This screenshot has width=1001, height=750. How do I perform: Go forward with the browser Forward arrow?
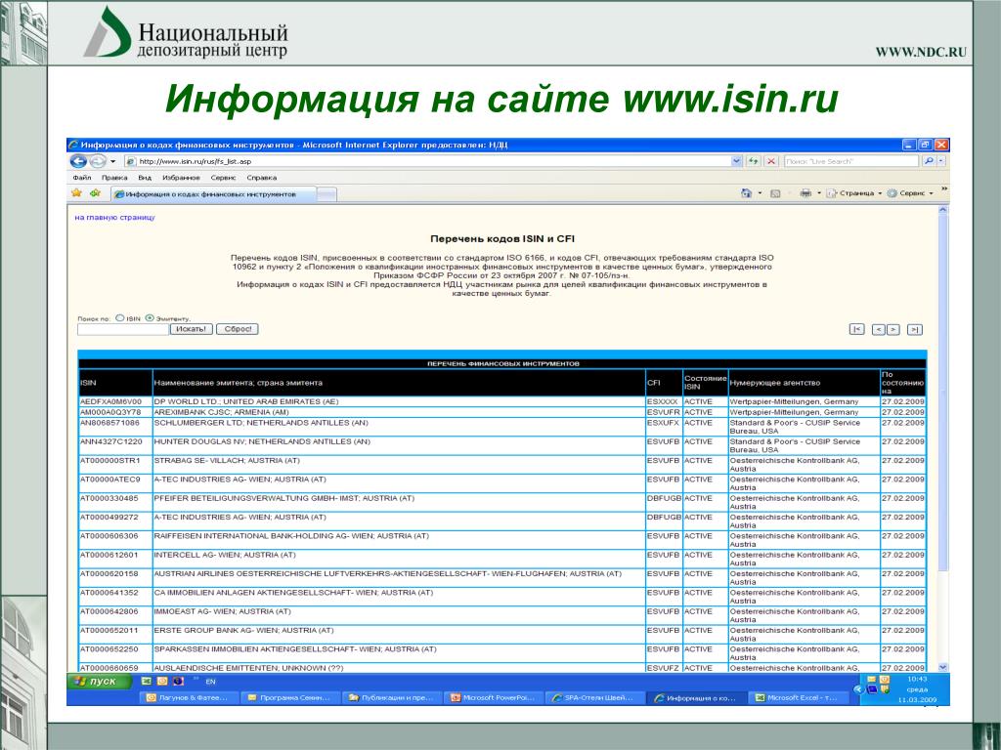(98, 161)
